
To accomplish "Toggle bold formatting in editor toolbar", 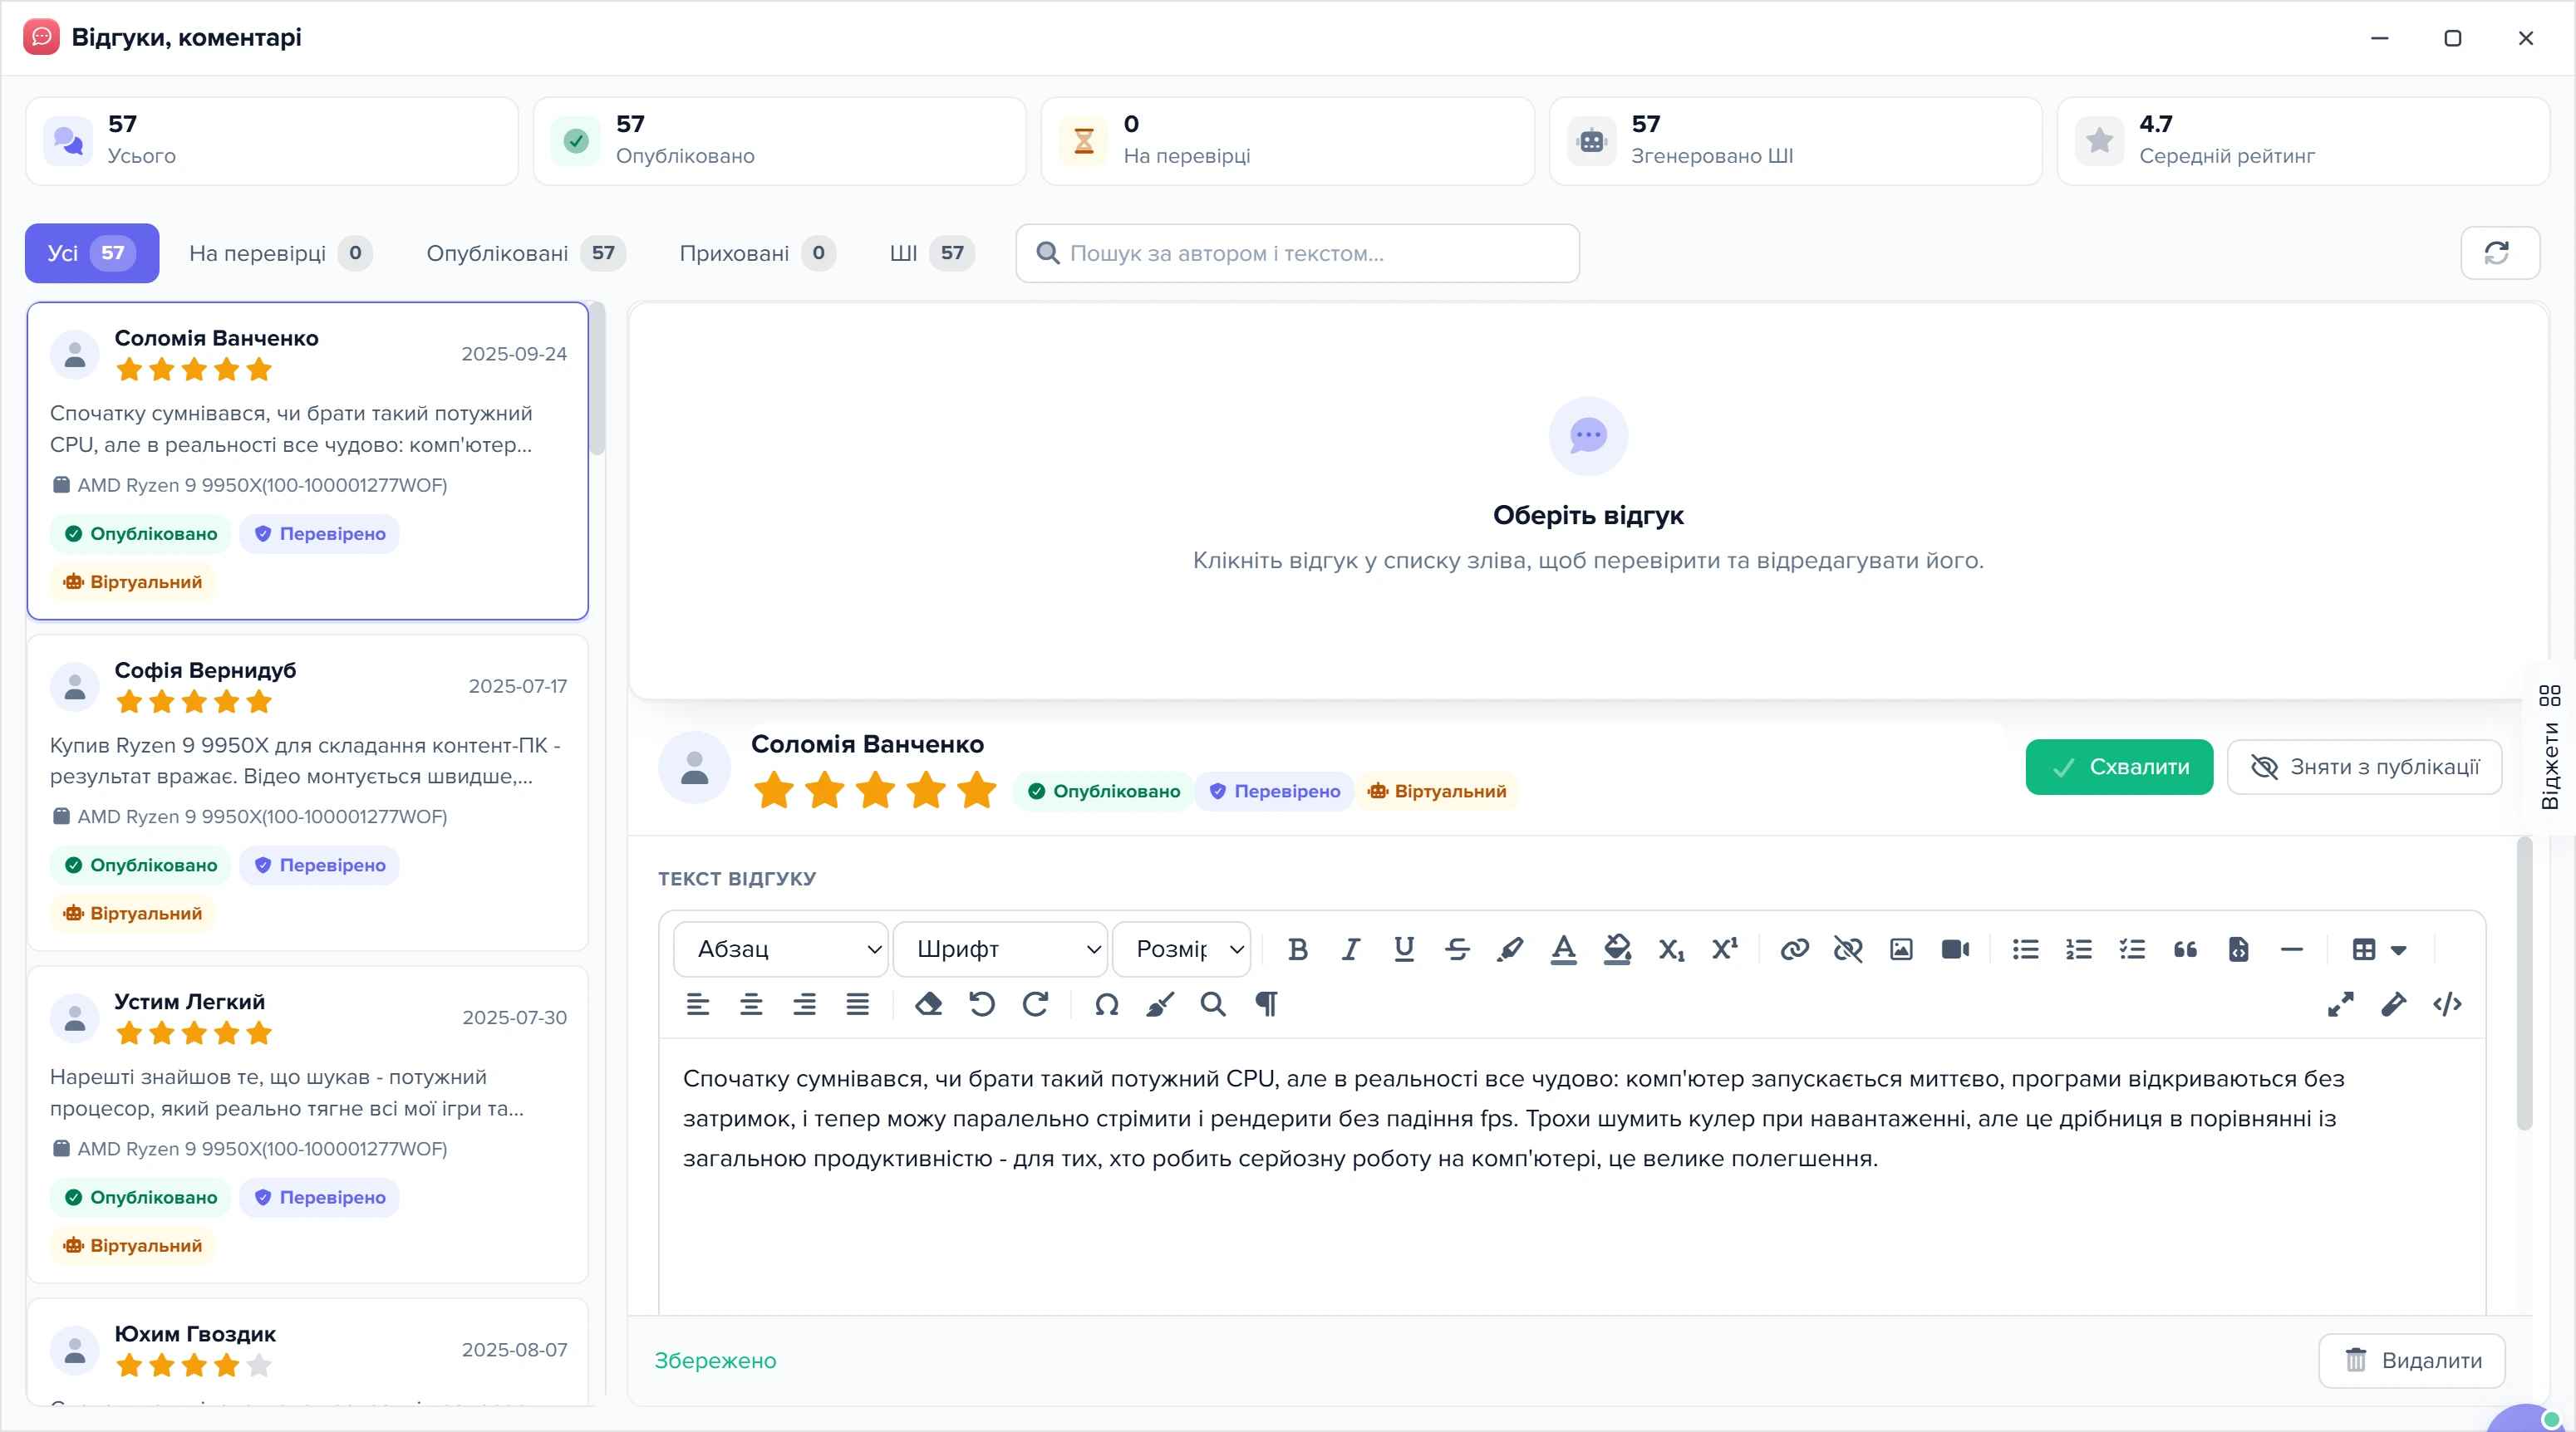I will (1297, 949).
